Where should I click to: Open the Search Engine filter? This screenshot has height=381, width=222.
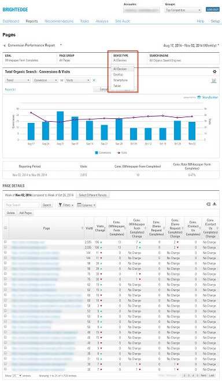(x=165, y=58)
